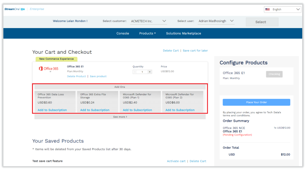This screenshot has width=305, height=169.
Task: Click Save product link
Action: [98, 76]
